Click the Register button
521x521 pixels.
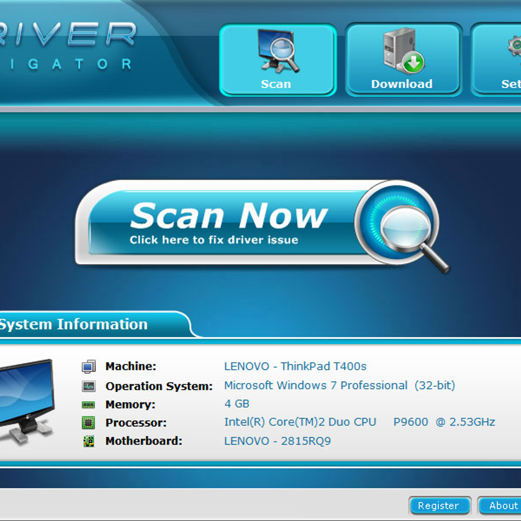click(x=439, y=505)
